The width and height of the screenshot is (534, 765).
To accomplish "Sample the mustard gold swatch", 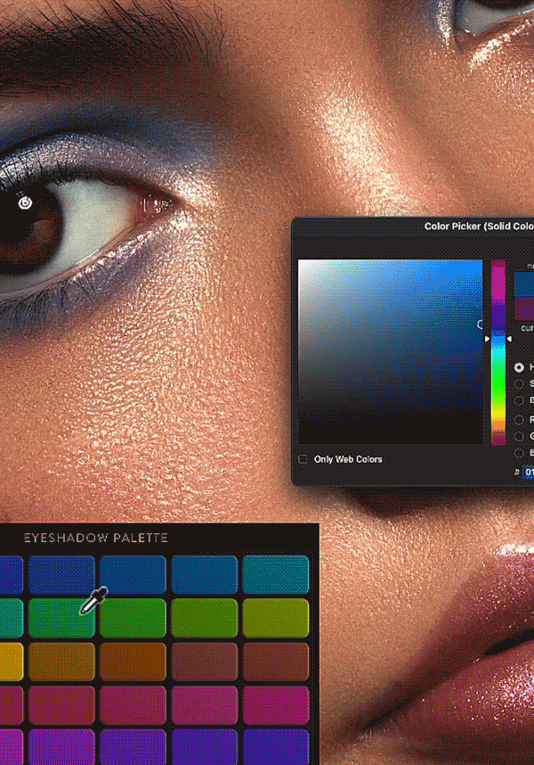I will [61, 662].
